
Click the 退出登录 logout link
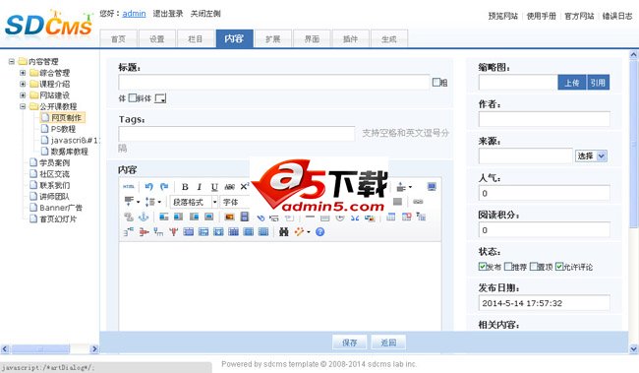pyautogui.click(x=168, y=14)
